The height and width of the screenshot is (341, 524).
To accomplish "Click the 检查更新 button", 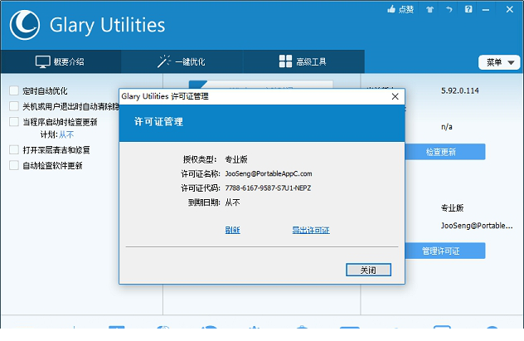I will pyautogui.click(x=445, y=152).
